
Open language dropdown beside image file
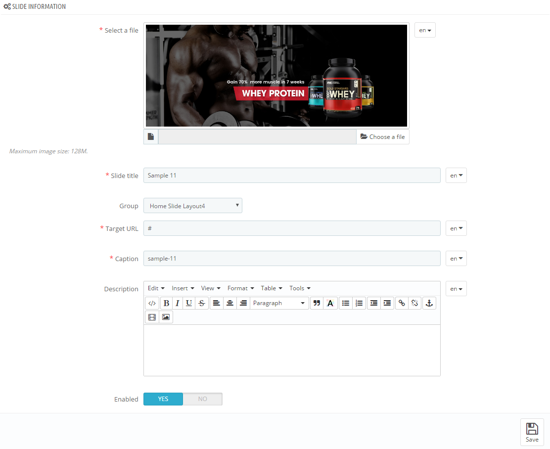(x=425, y=30)
